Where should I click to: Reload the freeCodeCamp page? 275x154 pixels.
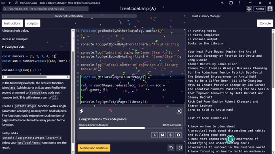click(16, 3)
